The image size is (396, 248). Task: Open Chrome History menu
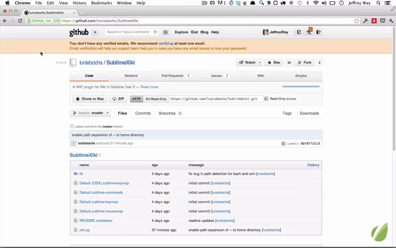tap(79, 3)
